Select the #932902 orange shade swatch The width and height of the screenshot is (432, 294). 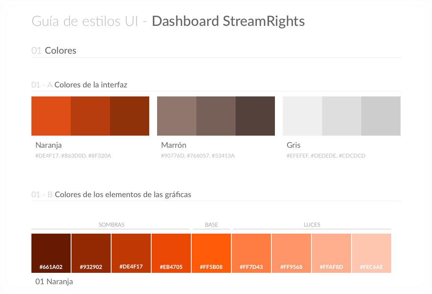click(x=91, y=253)
